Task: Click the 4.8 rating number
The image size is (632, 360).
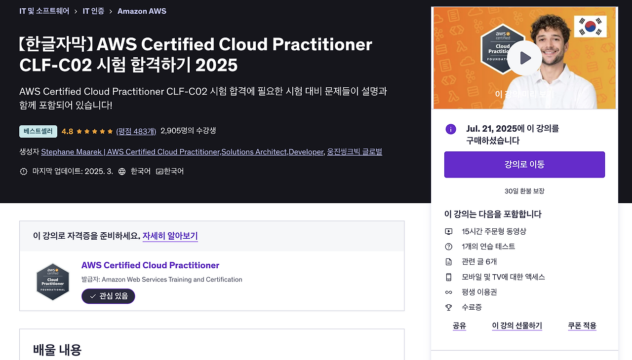Action: point(67,131)
